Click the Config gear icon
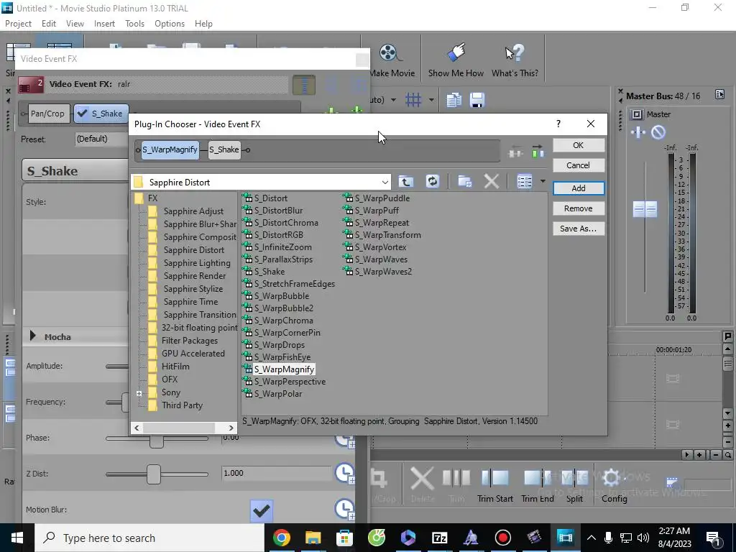This screenshot has height=552, width=736. (612, 478)
